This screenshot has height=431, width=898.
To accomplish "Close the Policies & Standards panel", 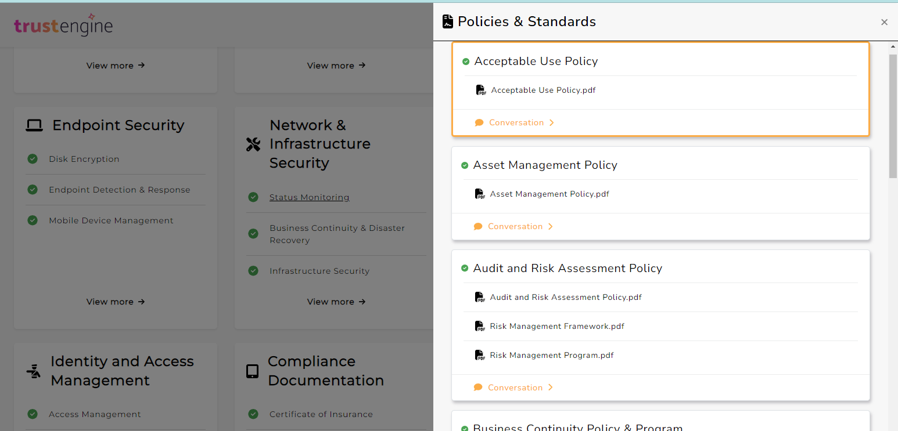I will click(884, 22).
